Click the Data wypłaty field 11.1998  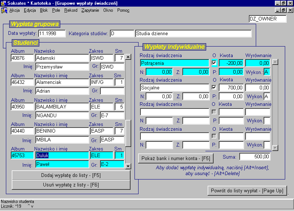click(x=52, y=33)
